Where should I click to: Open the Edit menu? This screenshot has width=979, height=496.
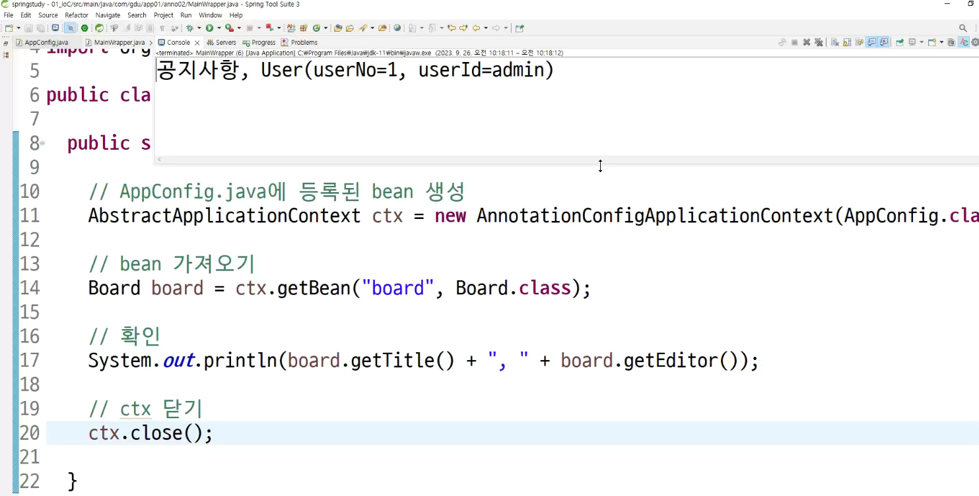pyautogui.click(x=26, y=15)
